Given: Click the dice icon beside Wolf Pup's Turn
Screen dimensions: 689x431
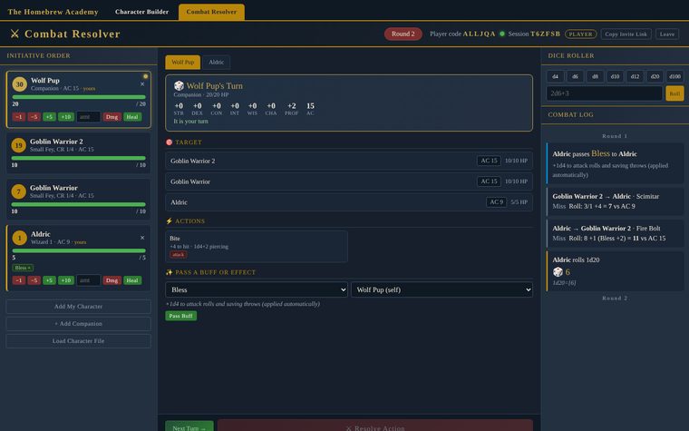Looking at the screenshot, I should tap(179, 86).
